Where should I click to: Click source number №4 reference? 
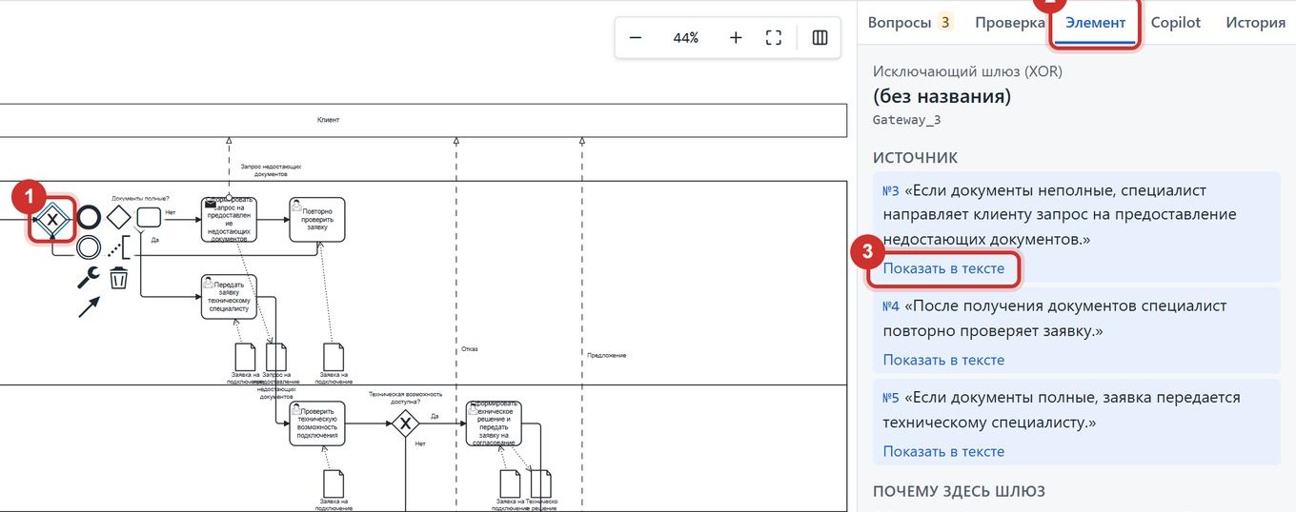coord(891,306)
